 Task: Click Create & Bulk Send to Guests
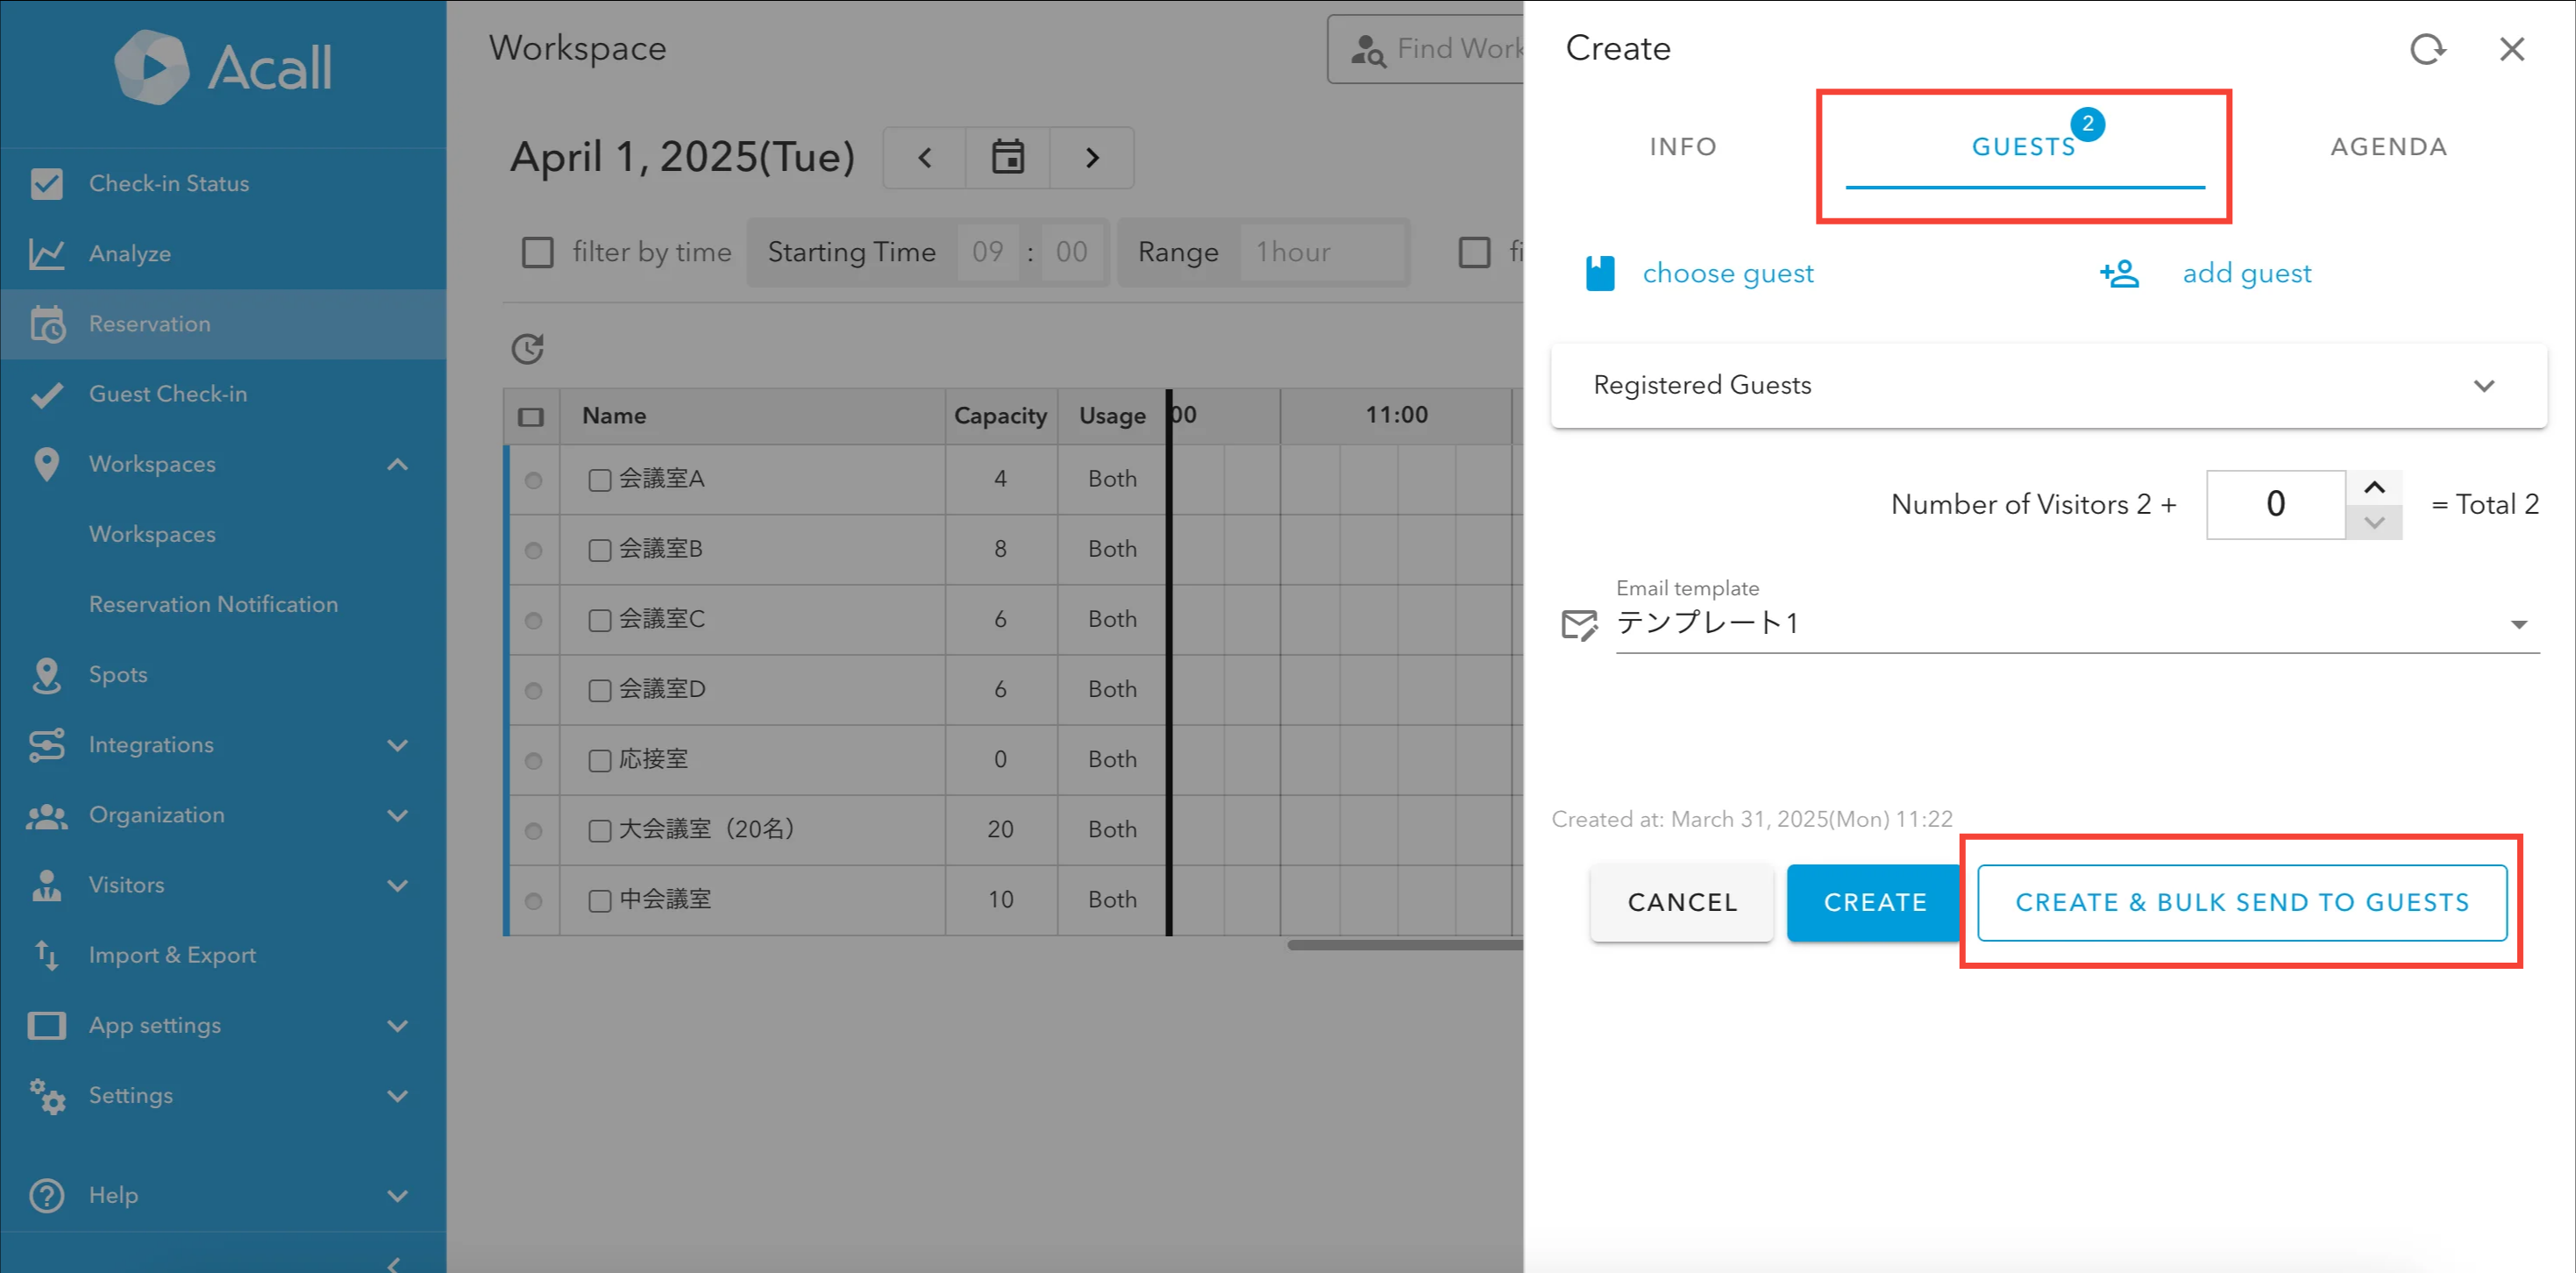2241,902
